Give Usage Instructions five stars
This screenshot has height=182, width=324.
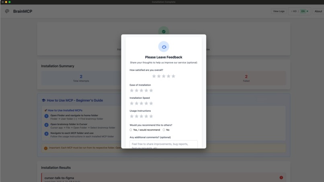(151, 116)
